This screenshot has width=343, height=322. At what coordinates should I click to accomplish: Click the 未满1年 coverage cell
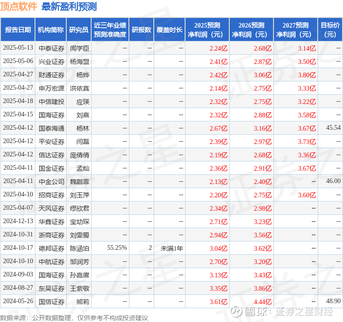tap(172, 248)
